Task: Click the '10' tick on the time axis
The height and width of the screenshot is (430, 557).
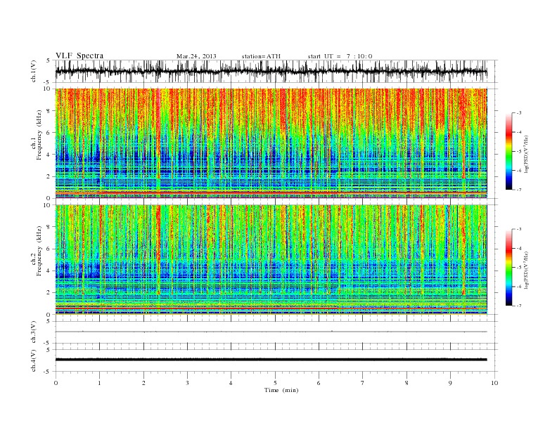Action: [x=494, y=383]
